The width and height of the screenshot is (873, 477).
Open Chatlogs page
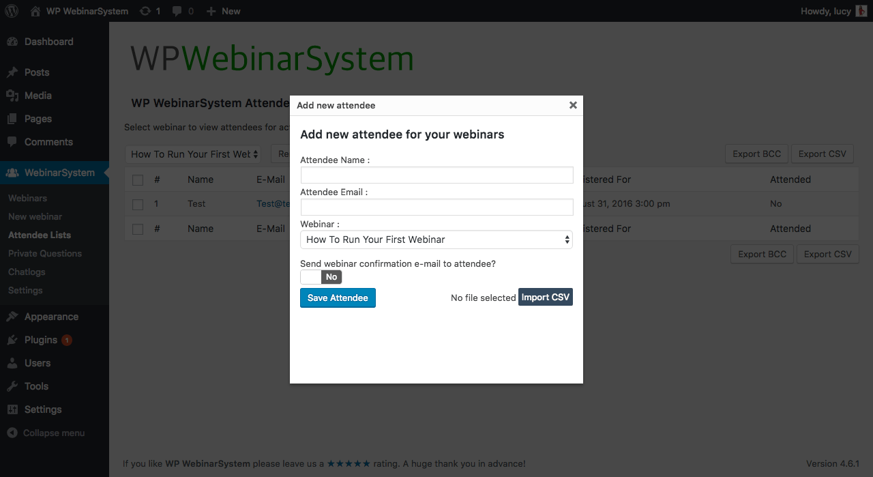click(x=27, y=272)
